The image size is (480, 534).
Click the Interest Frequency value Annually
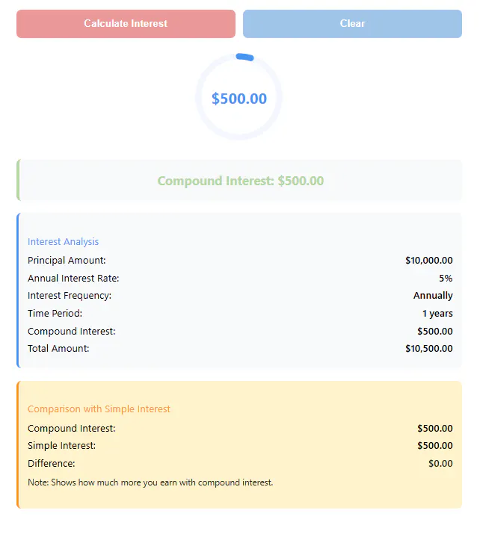coord(433,295)
